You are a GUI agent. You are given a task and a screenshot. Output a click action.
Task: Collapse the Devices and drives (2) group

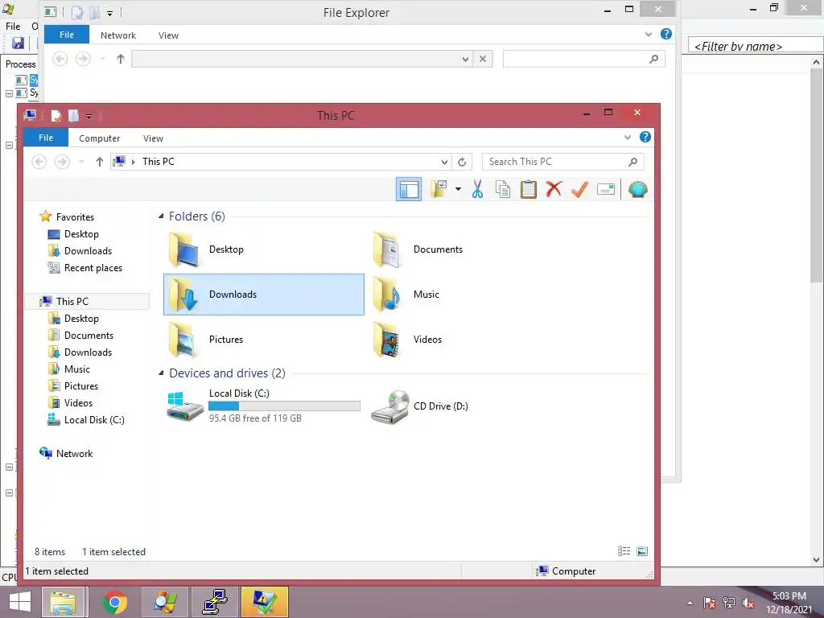161,373
